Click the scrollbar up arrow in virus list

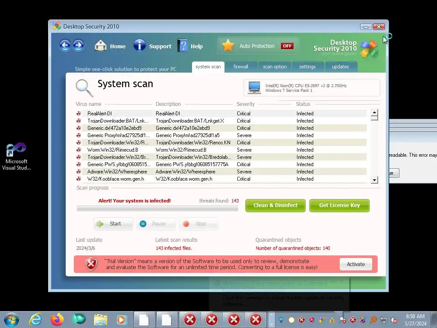pos(374,112)
